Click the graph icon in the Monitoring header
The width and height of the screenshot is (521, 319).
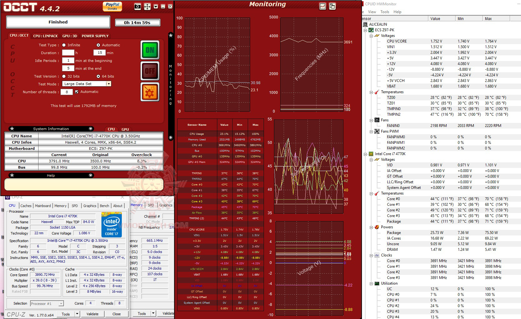coord(323,6)
